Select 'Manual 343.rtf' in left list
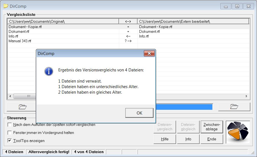 [x=20, y=41]
